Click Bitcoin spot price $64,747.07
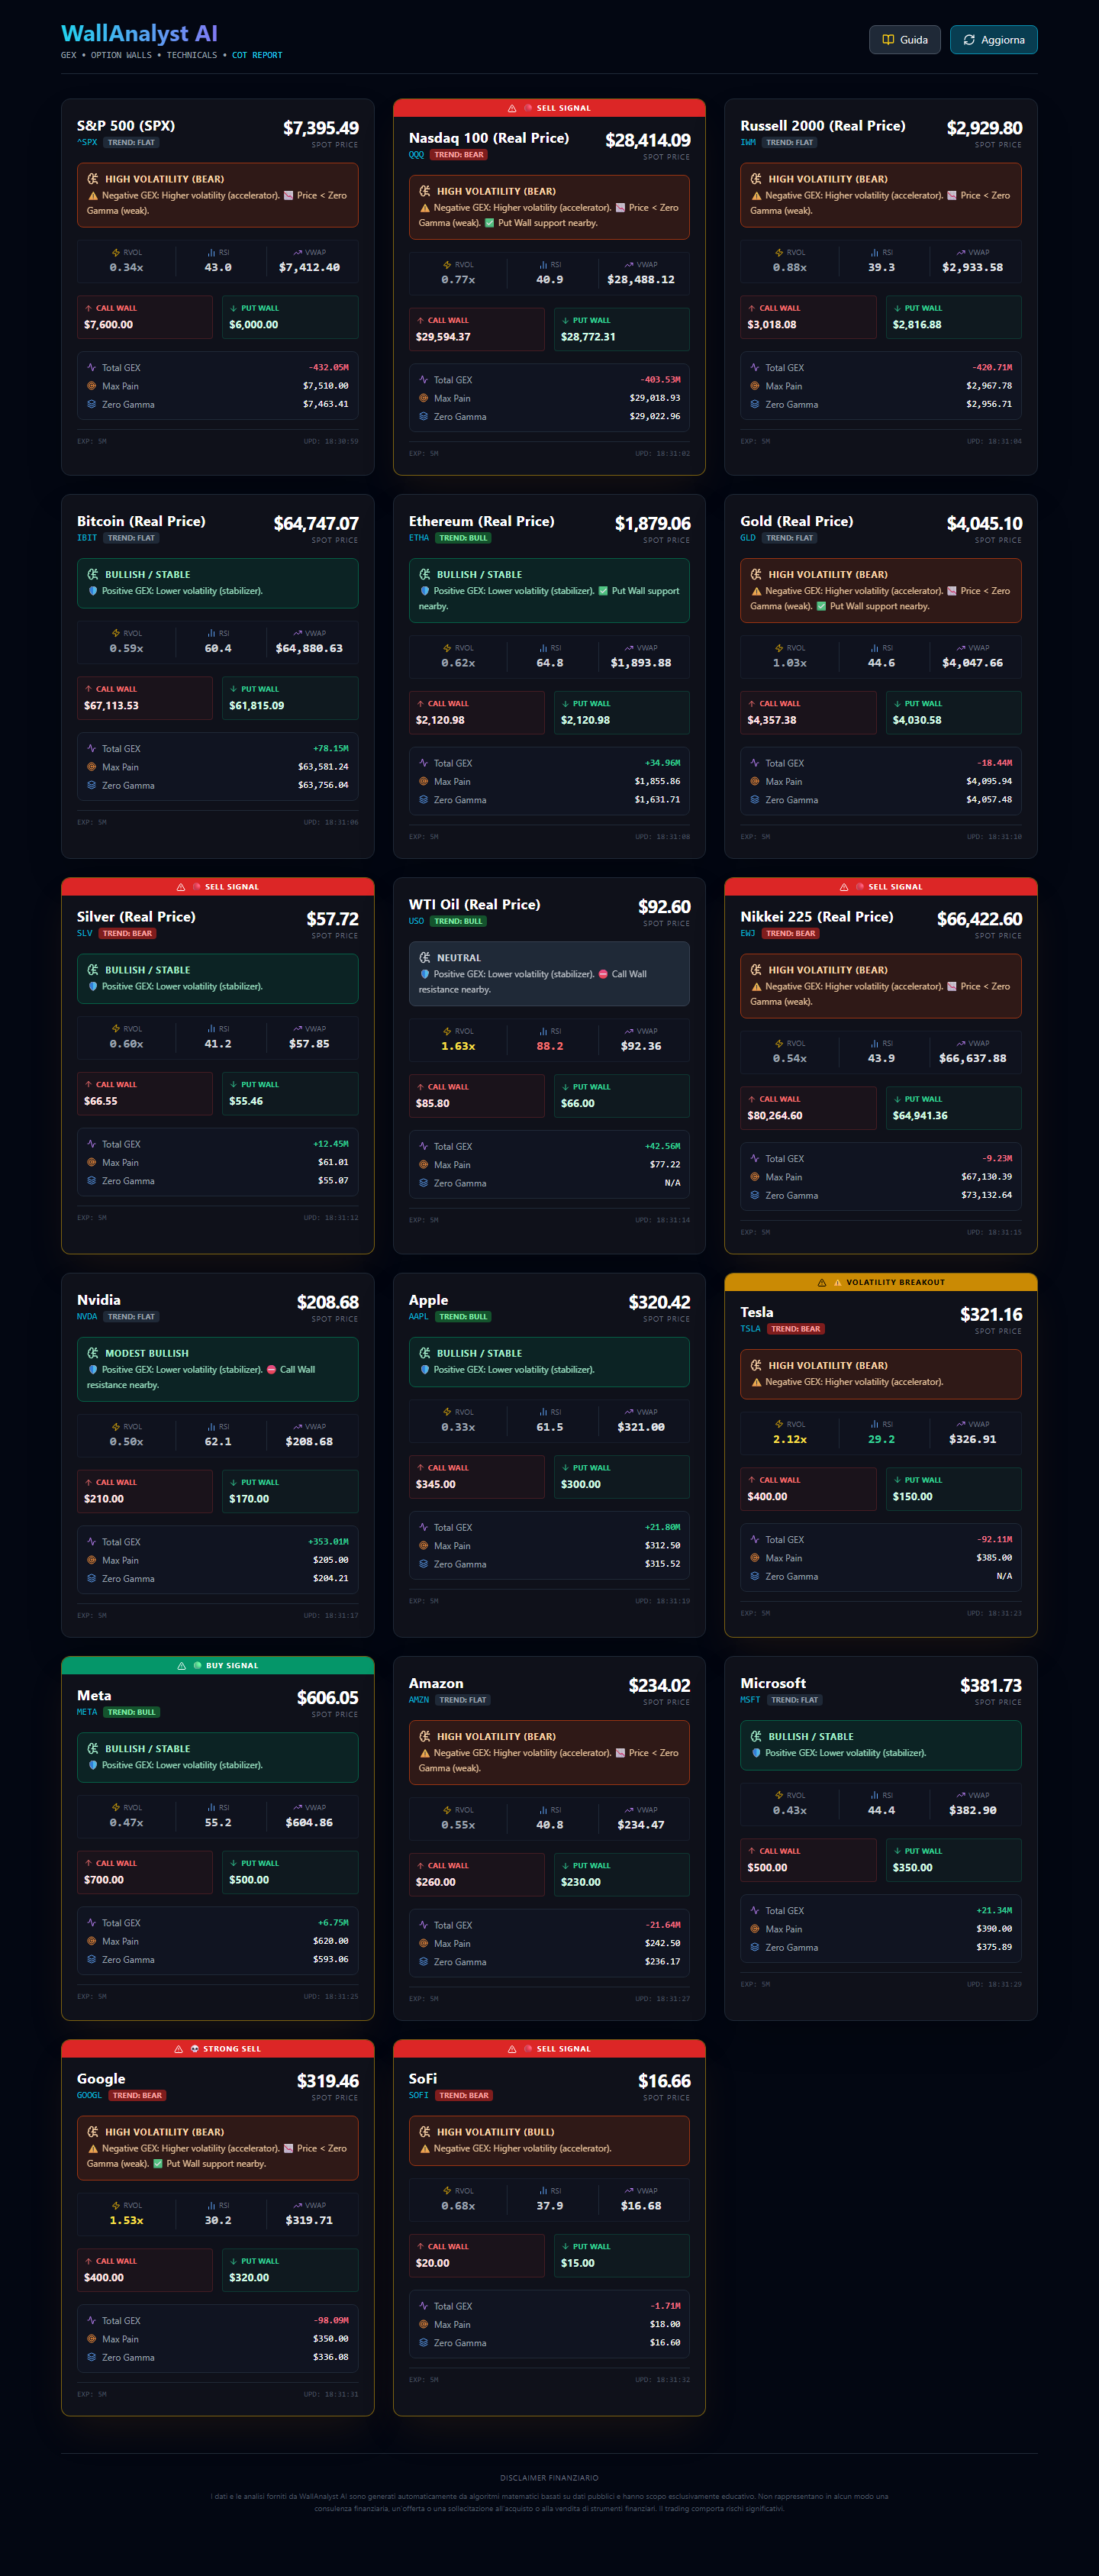Viewport: 1099px width, 2576px height. click(x=316, y=524)
